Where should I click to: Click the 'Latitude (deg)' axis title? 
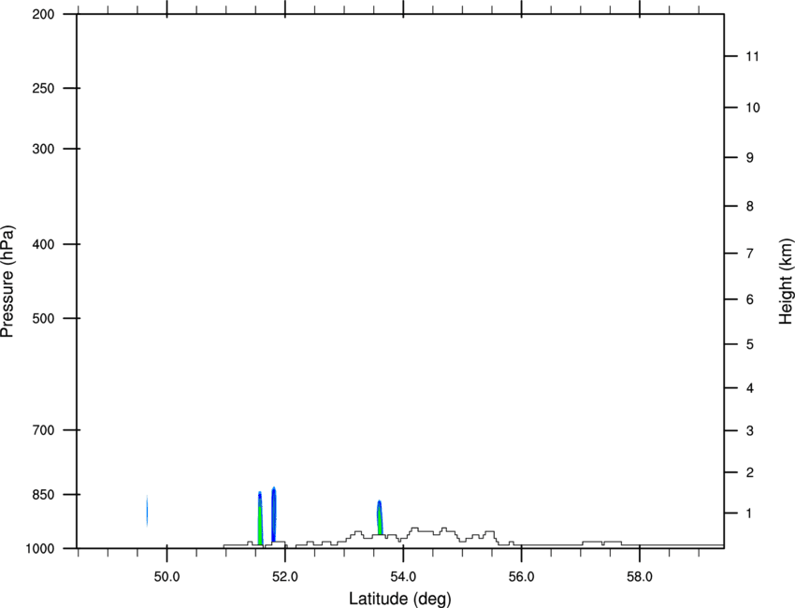tap(399, 599)
